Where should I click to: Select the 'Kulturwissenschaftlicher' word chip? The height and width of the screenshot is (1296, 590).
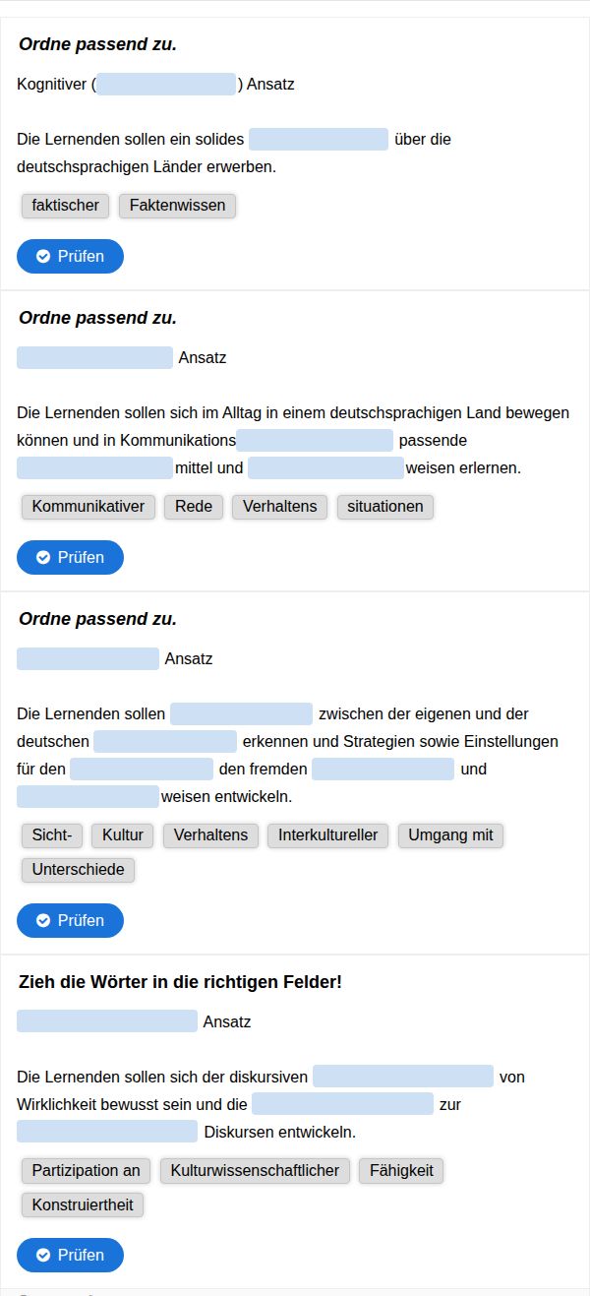point(255,1171)
